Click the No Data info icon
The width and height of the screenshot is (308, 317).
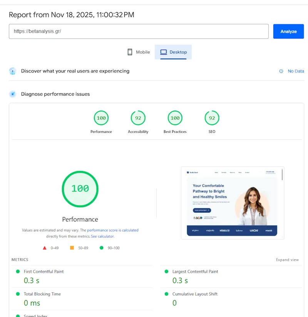[281, 71]
